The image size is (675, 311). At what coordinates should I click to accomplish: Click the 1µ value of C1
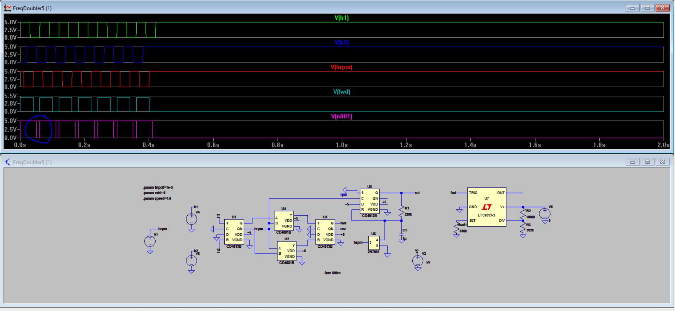405,239
